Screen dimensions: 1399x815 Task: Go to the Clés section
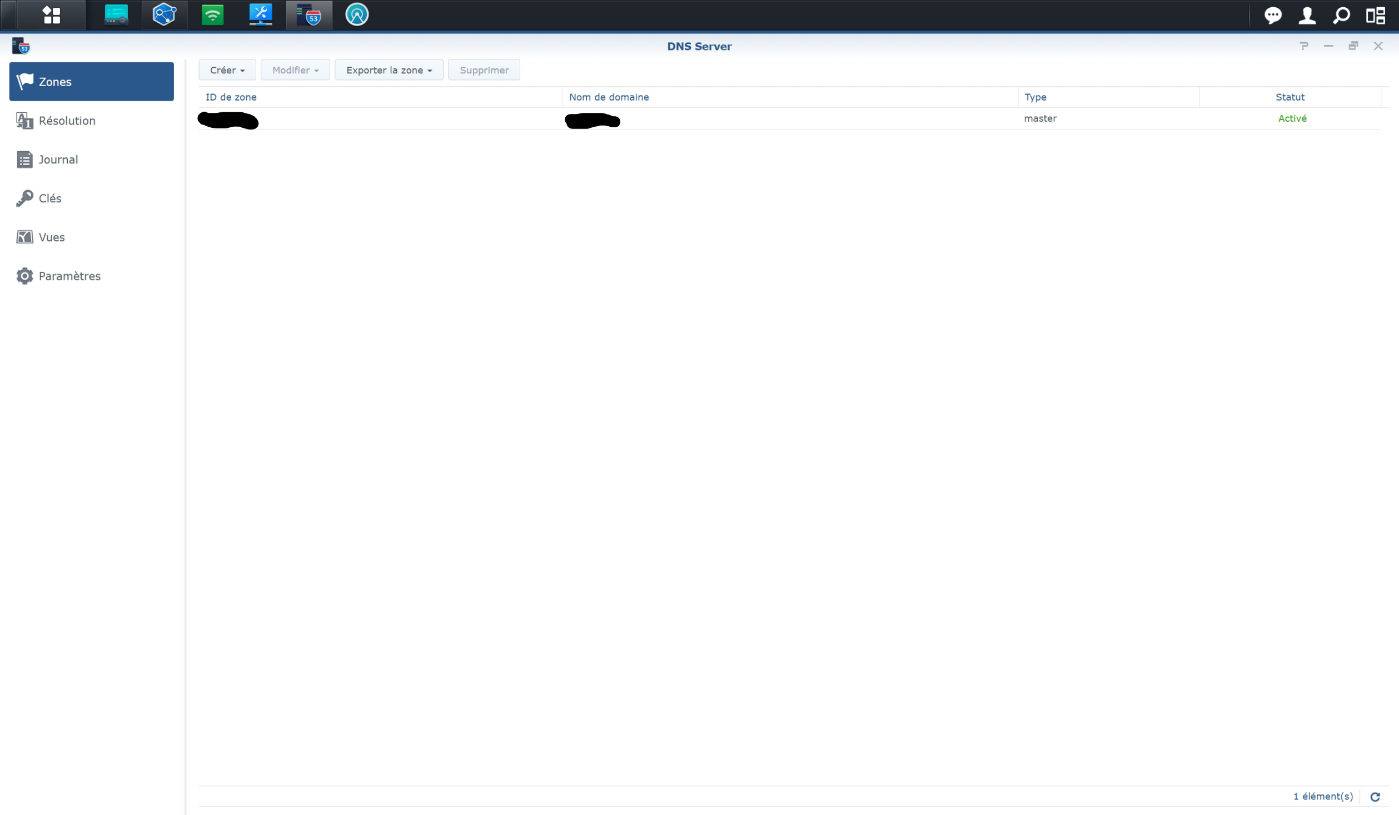[49, 198]
